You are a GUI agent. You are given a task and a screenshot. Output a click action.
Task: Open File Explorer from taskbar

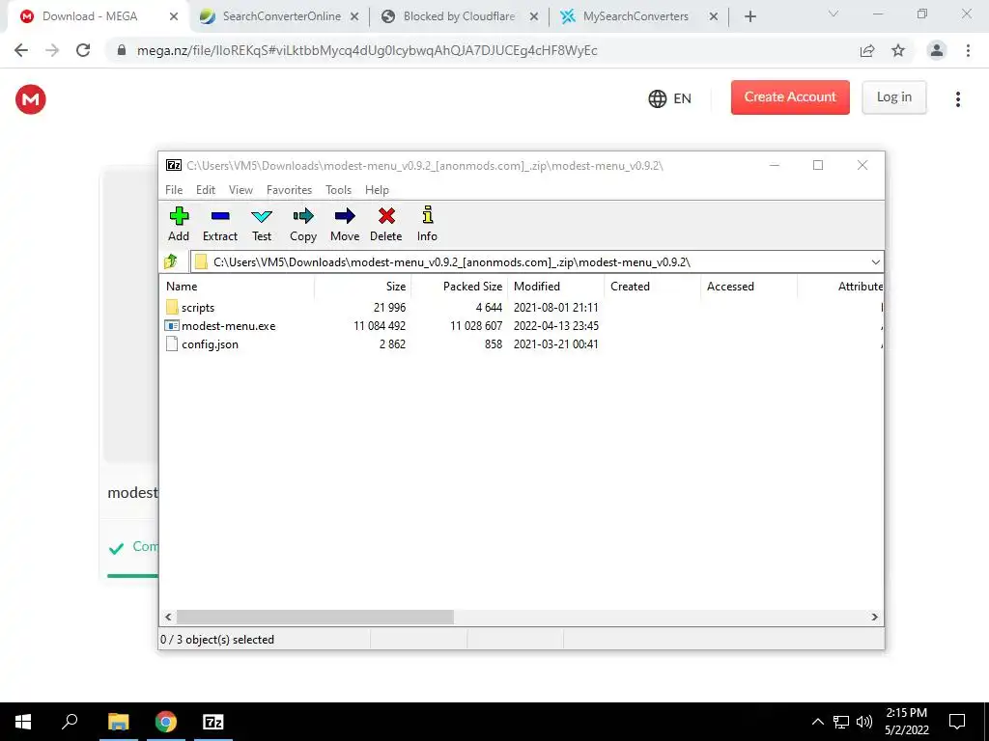click(118, 722)
